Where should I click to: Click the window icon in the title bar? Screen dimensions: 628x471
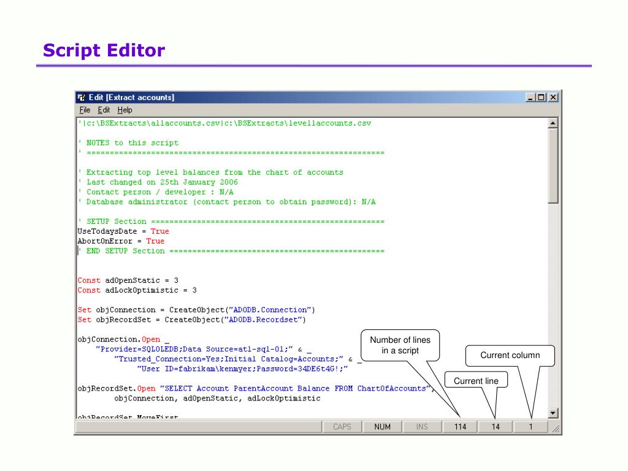click(82, 98)
